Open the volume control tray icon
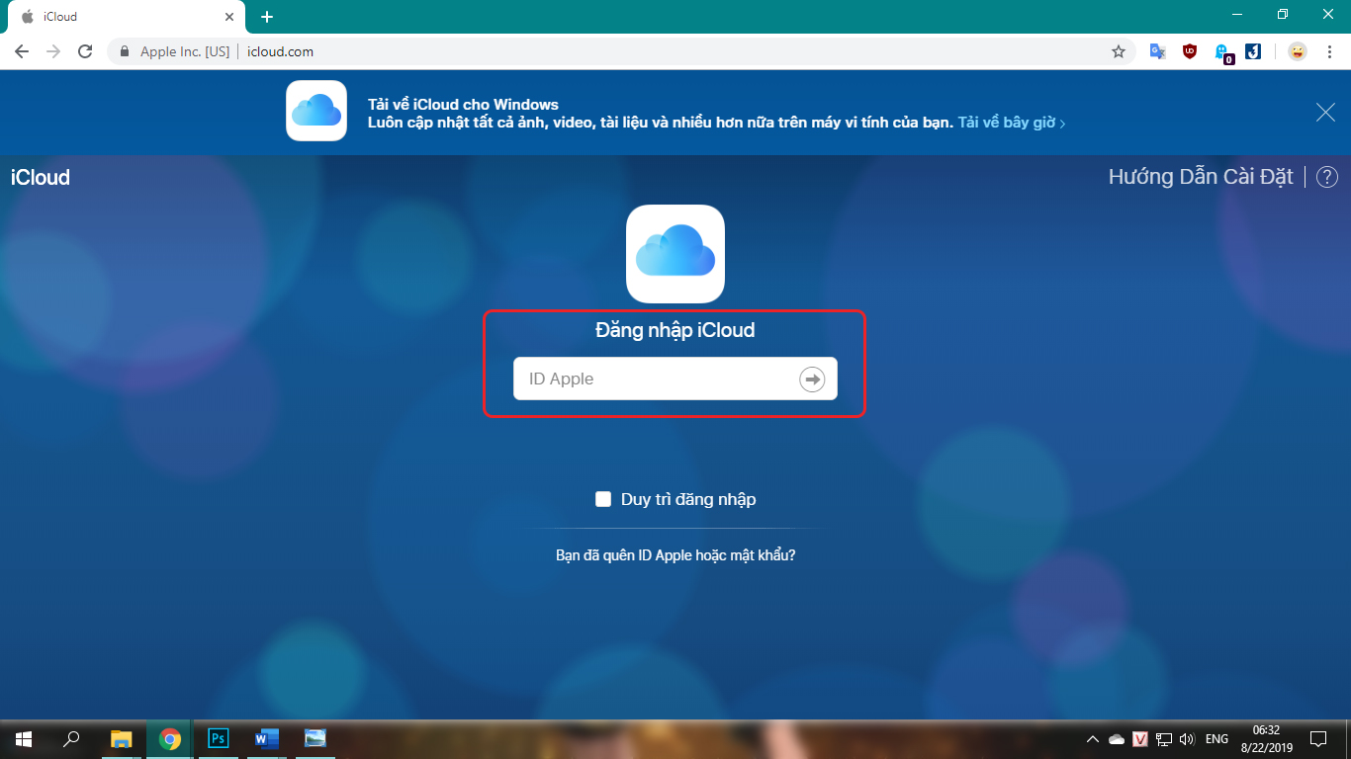The height and width of the screenshot is (759, 1351). [x=1187, y=739]
